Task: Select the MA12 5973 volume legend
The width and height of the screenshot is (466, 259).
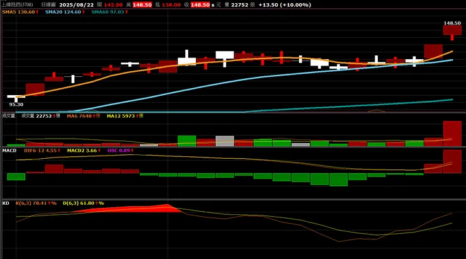Action: click(125, 116)
